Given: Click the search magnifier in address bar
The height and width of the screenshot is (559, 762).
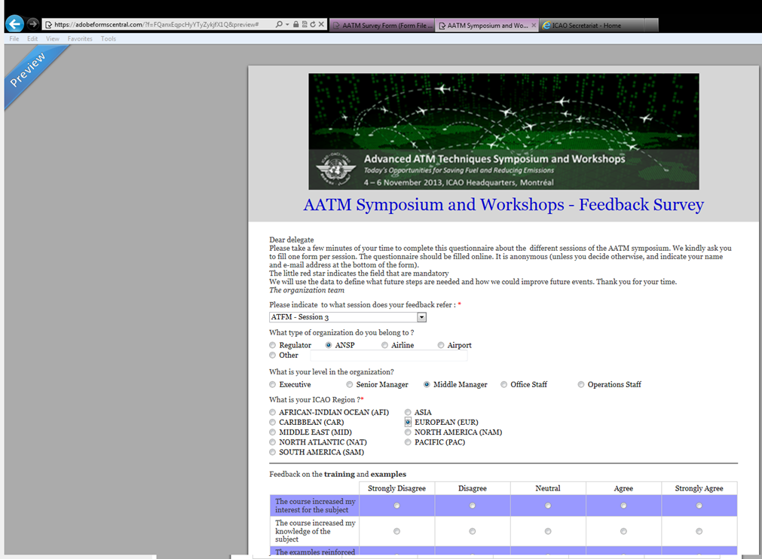Looking at the screenshot, I should [x=277, y=25].
